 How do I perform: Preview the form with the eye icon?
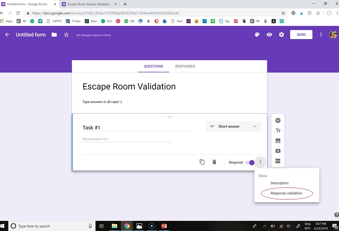[x=269, y=35]
